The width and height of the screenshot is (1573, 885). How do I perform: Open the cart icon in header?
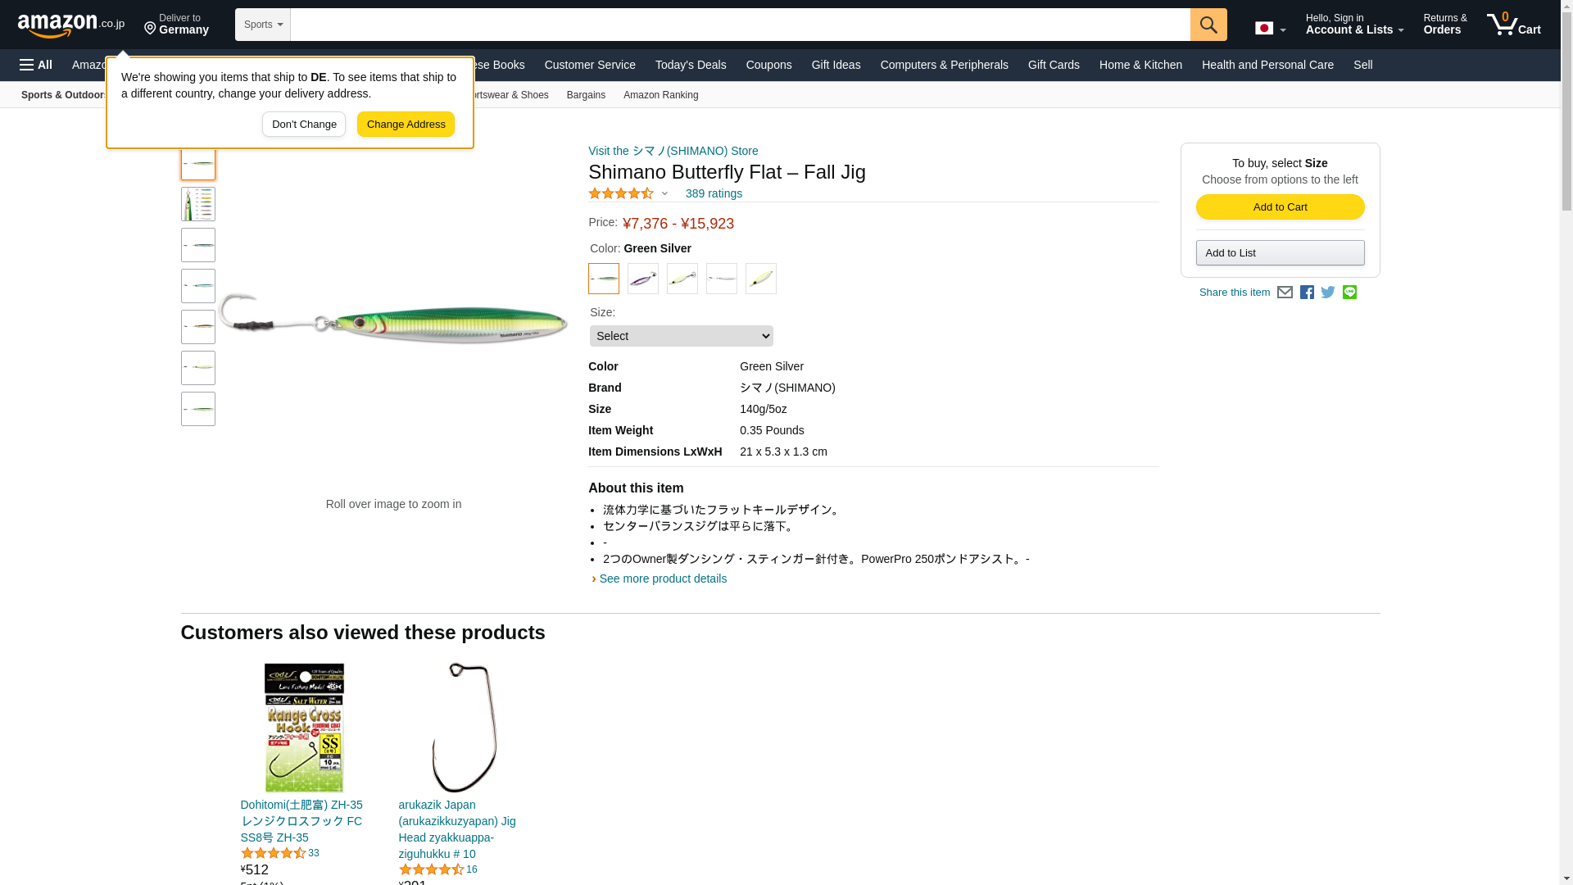[x=1513, y=25]
